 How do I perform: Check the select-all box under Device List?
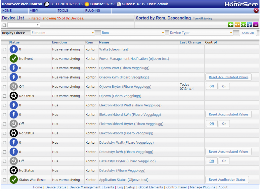(x=4, y=25)
